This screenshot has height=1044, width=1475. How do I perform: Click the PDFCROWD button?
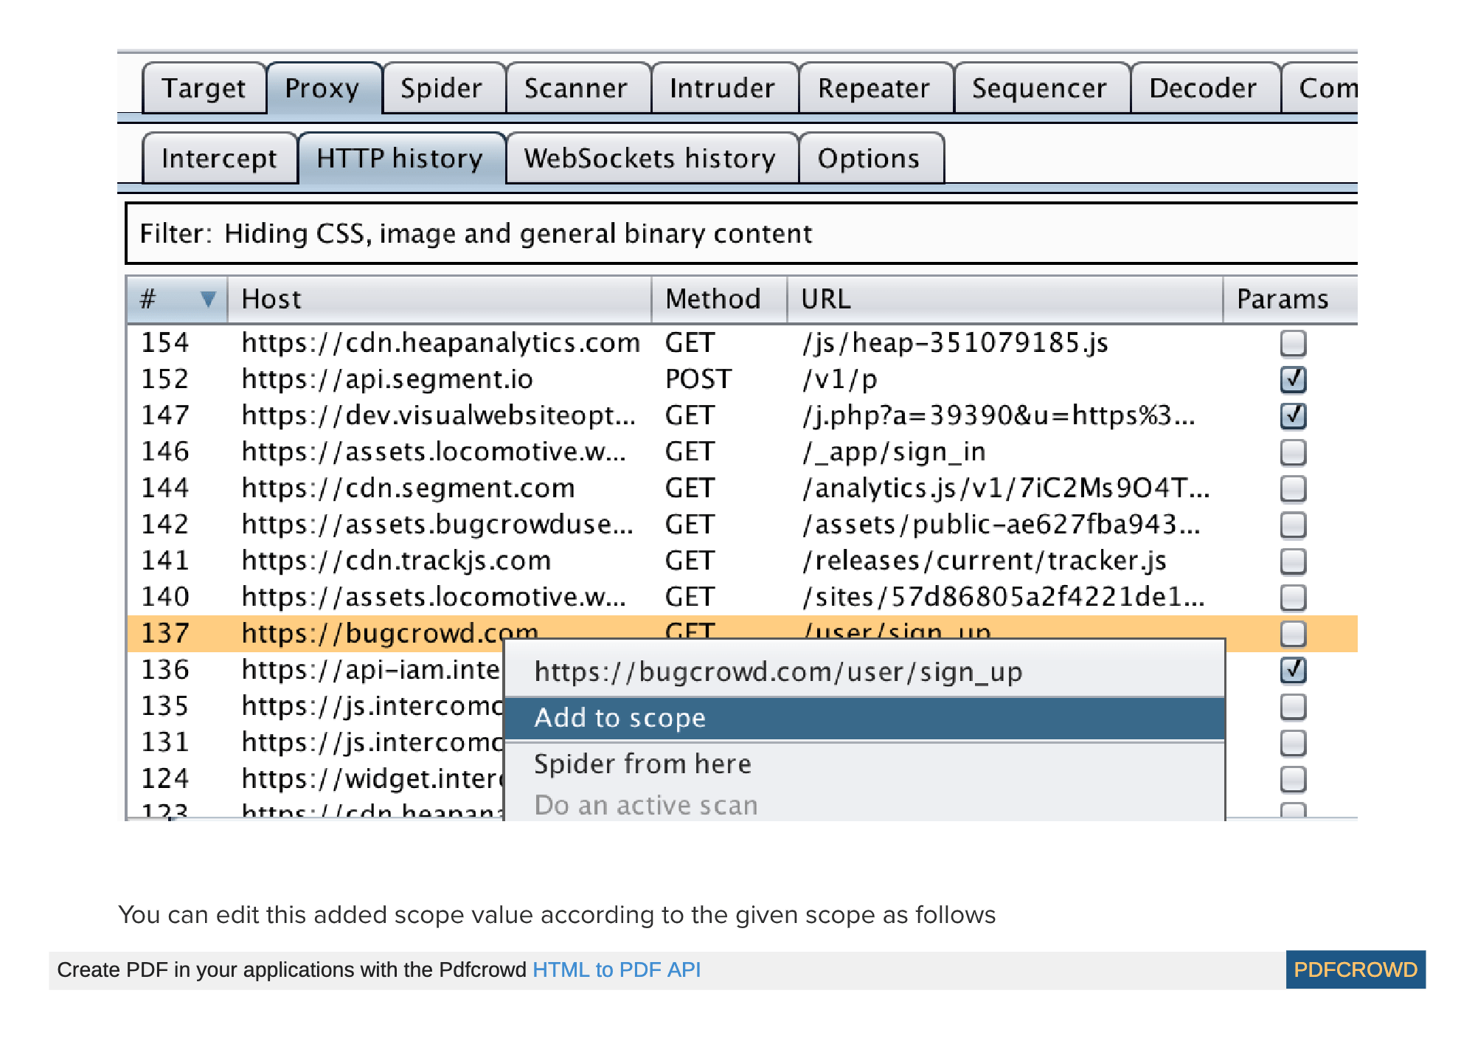[1356, 969]
